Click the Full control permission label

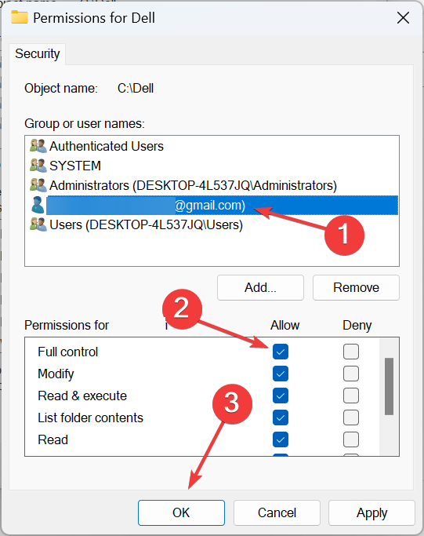tap(68, 352)
